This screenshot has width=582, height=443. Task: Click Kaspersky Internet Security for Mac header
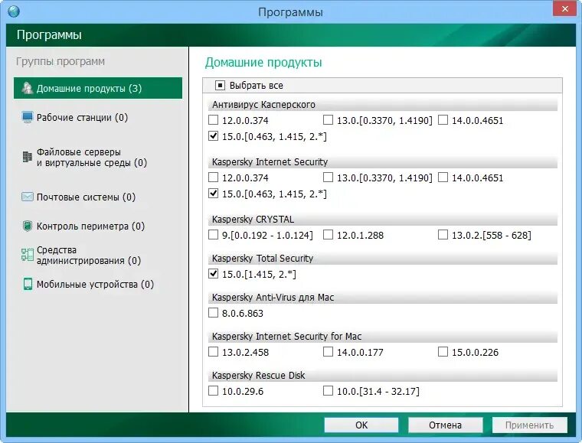383,336
